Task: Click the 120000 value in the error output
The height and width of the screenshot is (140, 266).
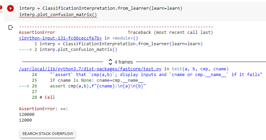Action: click(x=27, y=114)
